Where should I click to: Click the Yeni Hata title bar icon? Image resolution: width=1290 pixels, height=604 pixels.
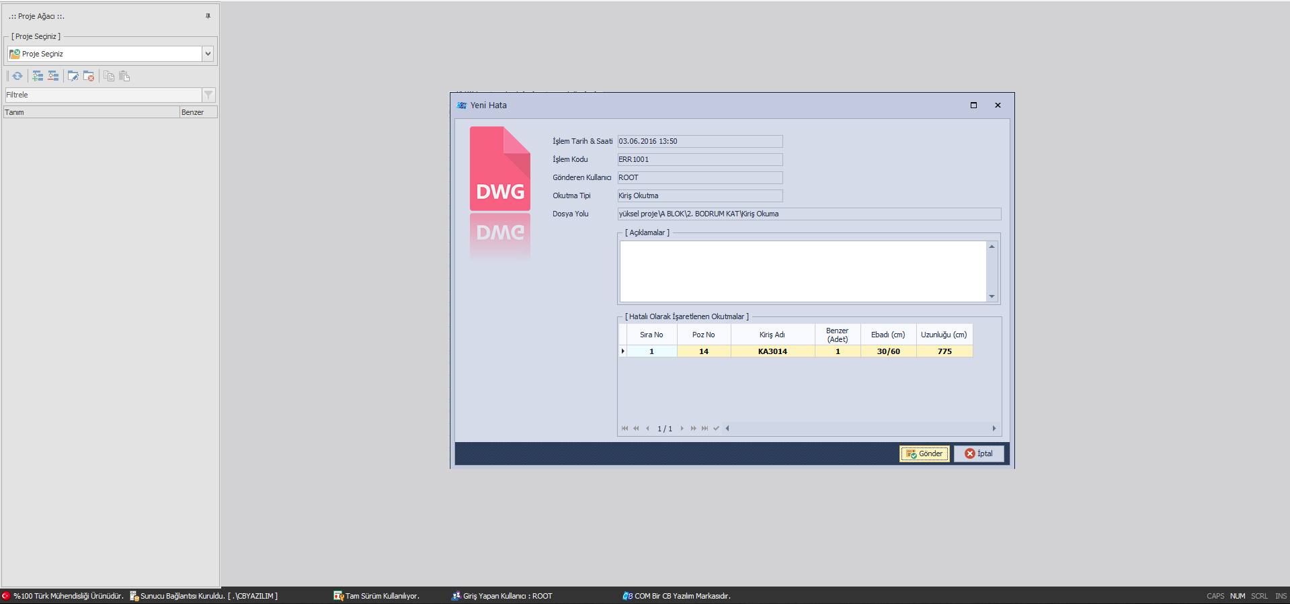pyautogui.click(x=462, y=105)
